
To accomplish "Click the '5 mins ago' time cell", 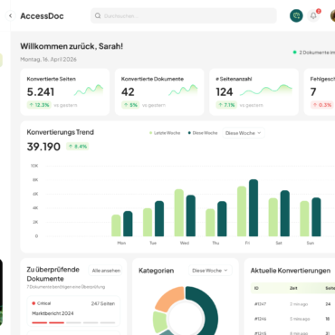I will (300, 319).
